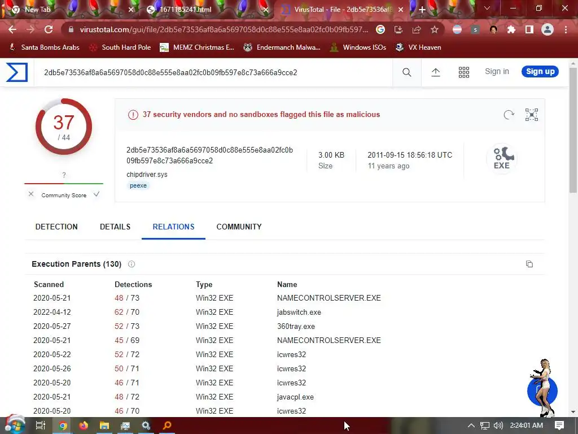Select the RELATIONS tab
Screen dimensions: 578x434
(x=173, y=227)
